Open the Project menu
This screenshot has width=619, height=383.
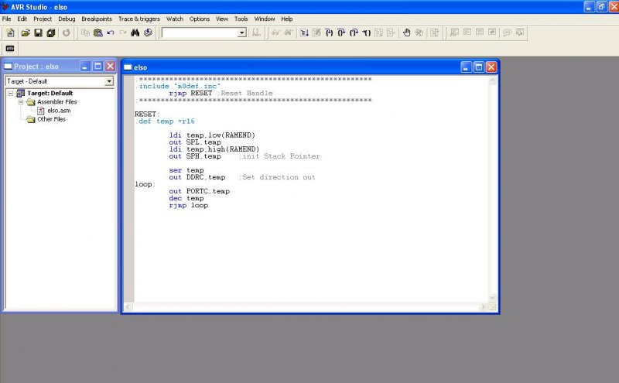click(x=43, y=19)
